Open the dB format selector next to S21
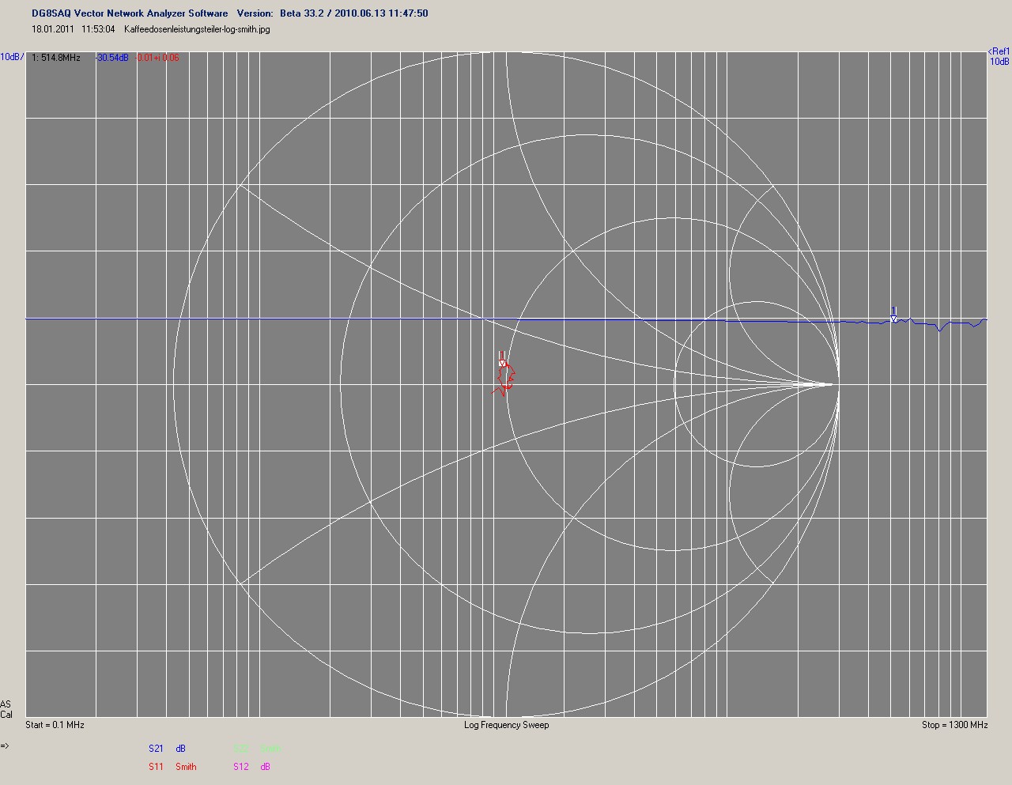 tap(181, 748)
